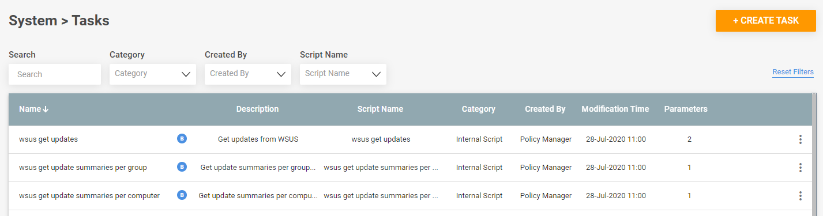Click the Name sort arrow icon

click(46, 109)
